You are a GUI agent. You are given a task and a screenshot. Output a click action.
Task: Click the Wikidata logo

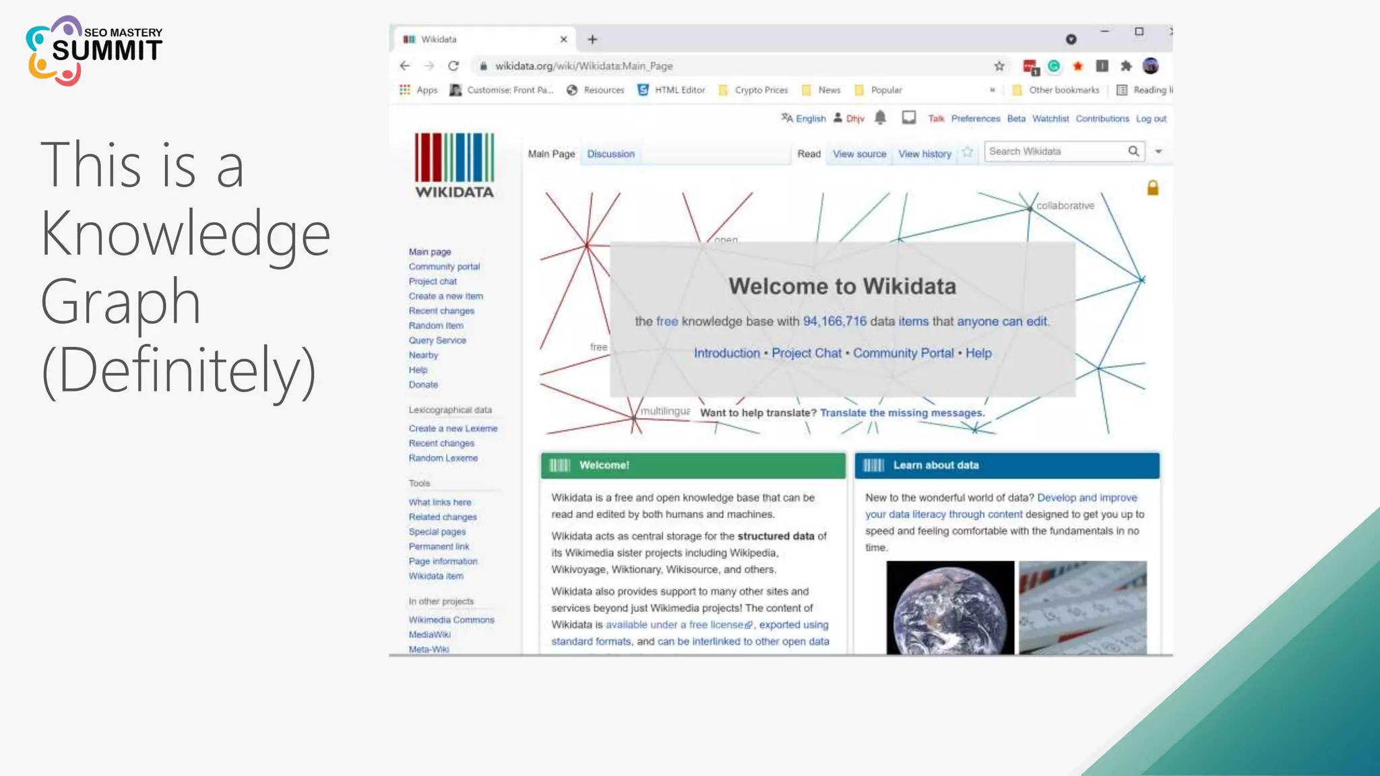coord(454,166)
